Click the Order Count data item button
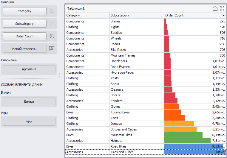 [x=25, y=36]
